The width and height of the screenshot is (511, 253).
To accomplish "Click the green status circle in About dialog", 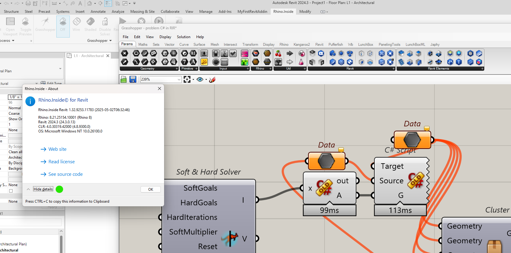I will (x=59, y=189).
